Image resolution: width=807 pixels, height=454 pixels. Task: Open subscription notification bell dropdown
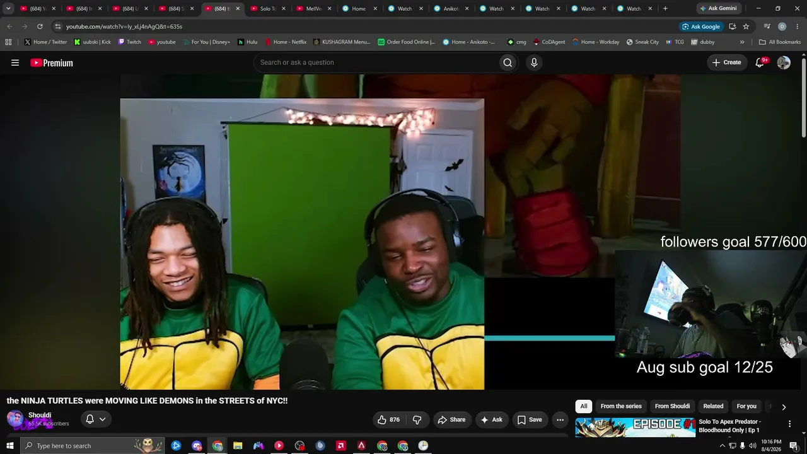[x=95, y=419]
